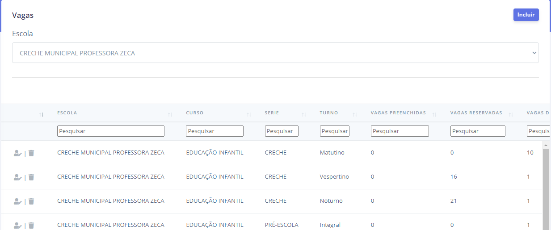Click Escola column search field
551x230 pixels.
[111, 131]
